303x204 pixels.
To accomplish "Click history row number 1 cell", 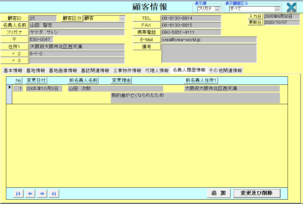I will point(18,89).
